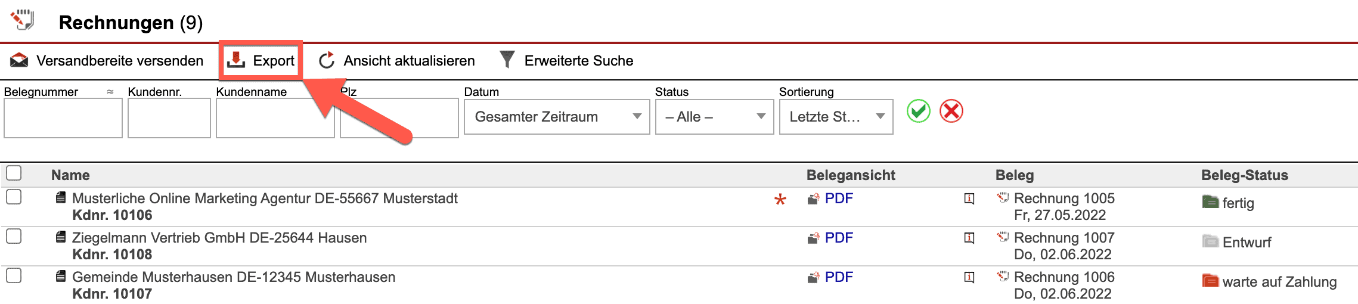This screenshot has width=1358, height=304.
Task: Click the green checkmark apply filter icon
Action: click(x=918, y=111)
